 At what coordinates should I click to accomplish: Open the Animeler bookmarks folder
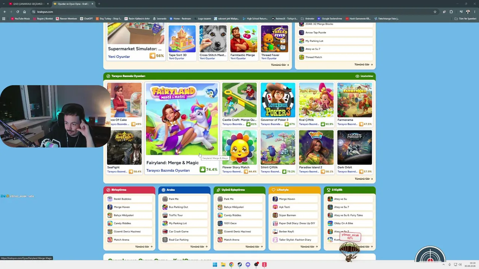click(x=308, y=19)
